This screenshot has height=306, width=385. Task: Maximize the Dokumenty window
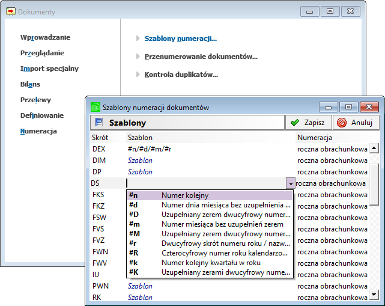330,11
